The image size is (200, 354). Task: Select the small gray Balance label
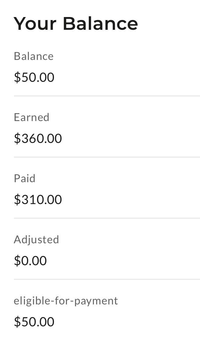(34, 56)
